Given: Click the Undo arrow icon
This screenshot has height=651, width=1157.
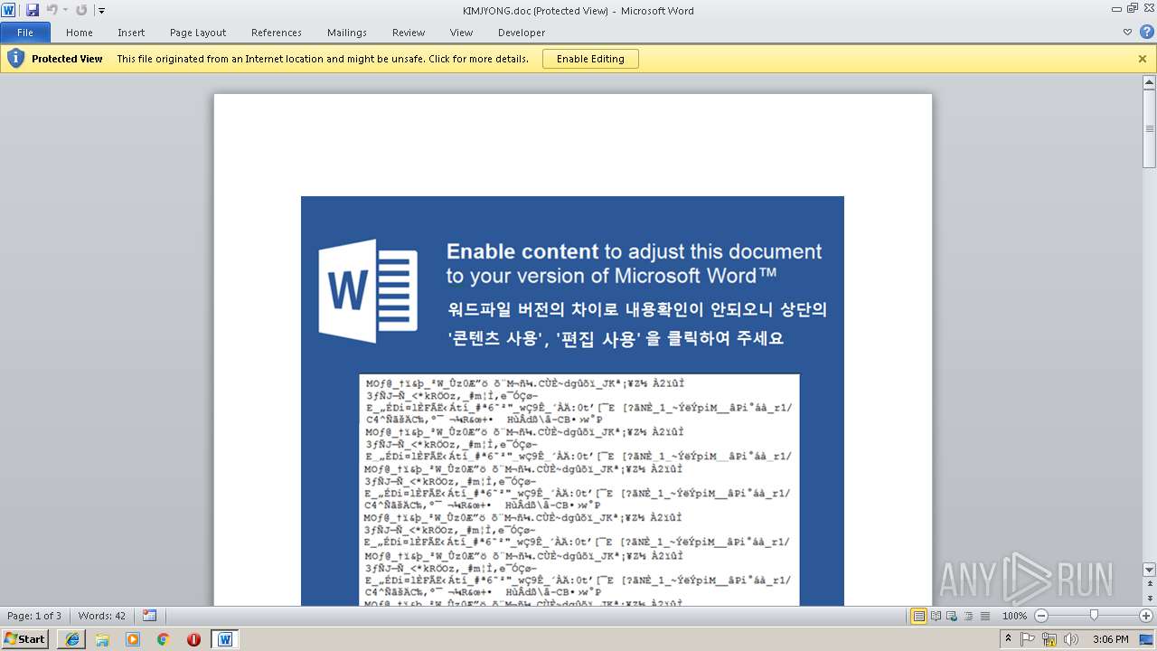Looking at the screenshot, I should (x=52, y=10).
